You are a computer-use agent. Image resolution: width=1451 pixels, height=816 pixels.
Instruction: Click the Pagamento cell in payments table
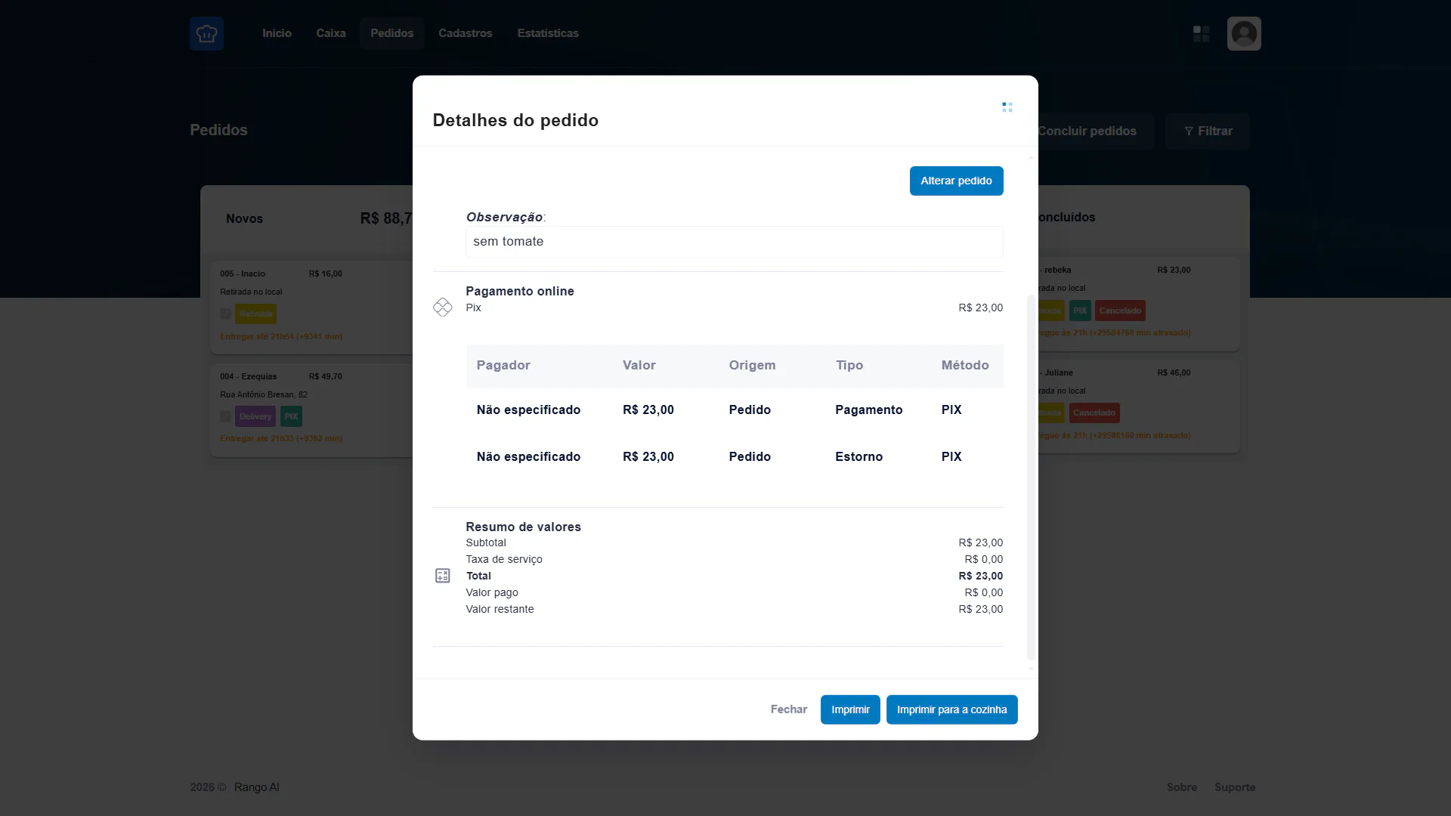[868, 410]
